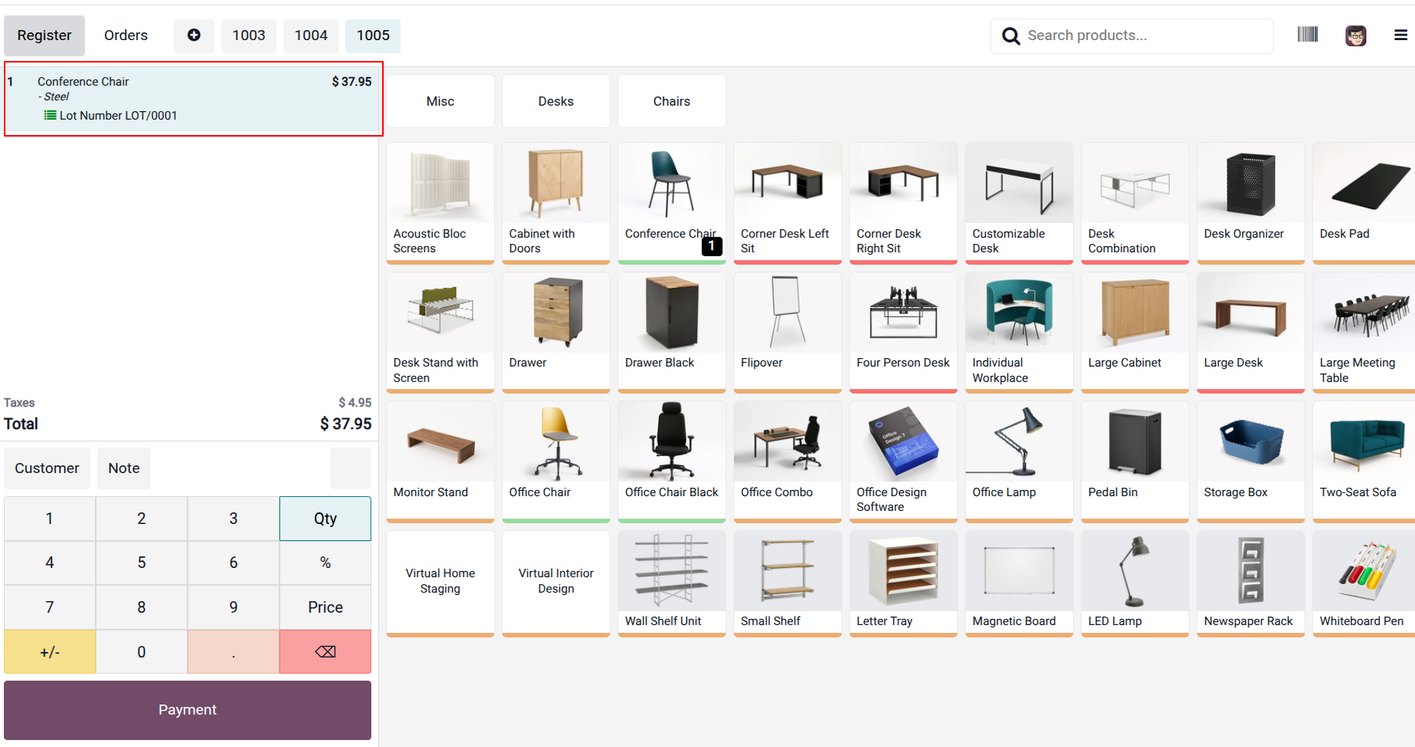Add Magnetic Board product
The image size is (1415, 747).
tap(1019, 583)
